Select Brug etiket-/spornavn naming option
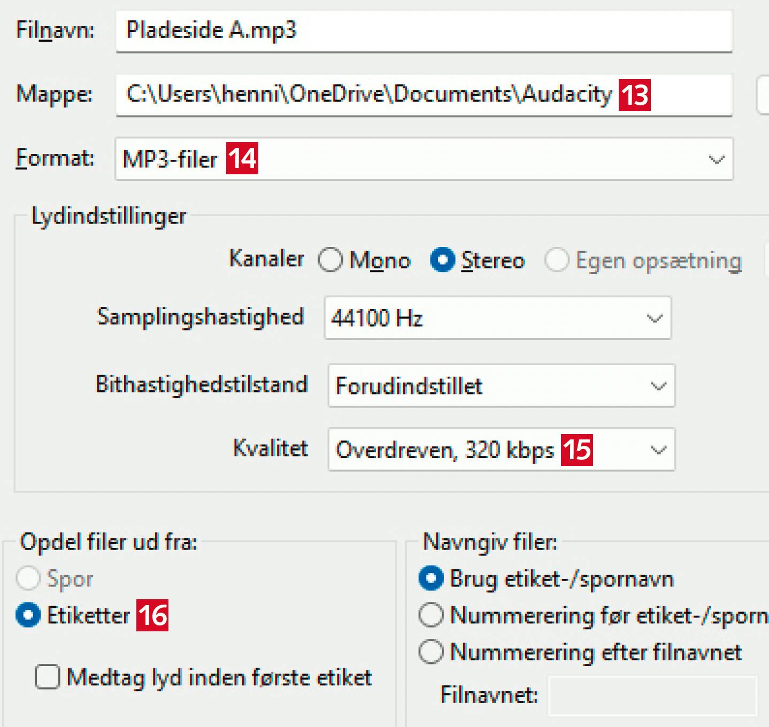This screenshot has height=727, width=769. (x=431, y=578)
